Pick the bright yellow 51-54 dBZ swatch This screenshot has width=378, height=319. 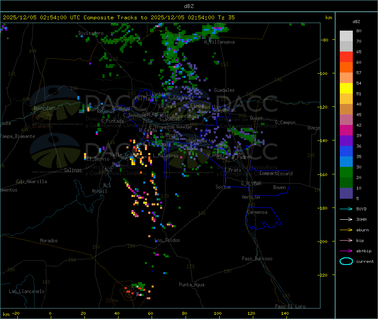click(346, 88)
